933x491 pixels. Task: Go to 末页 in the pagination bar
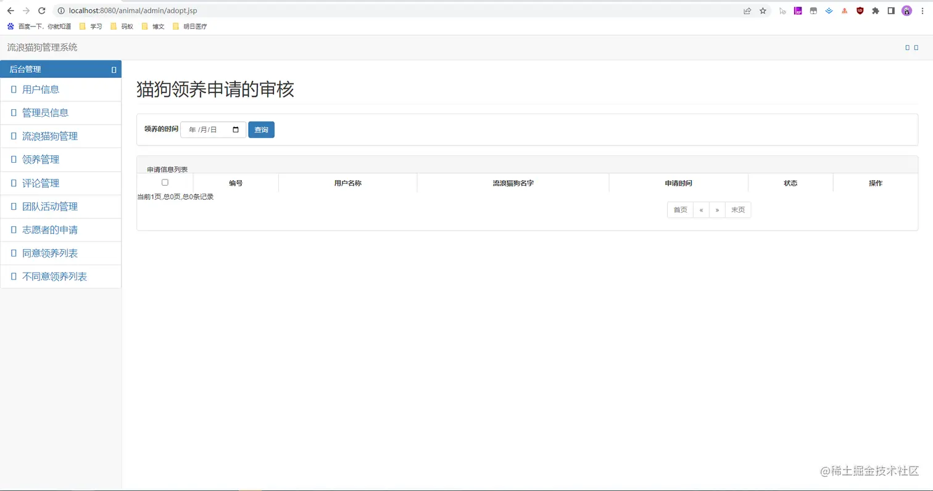tap(738, 210)
